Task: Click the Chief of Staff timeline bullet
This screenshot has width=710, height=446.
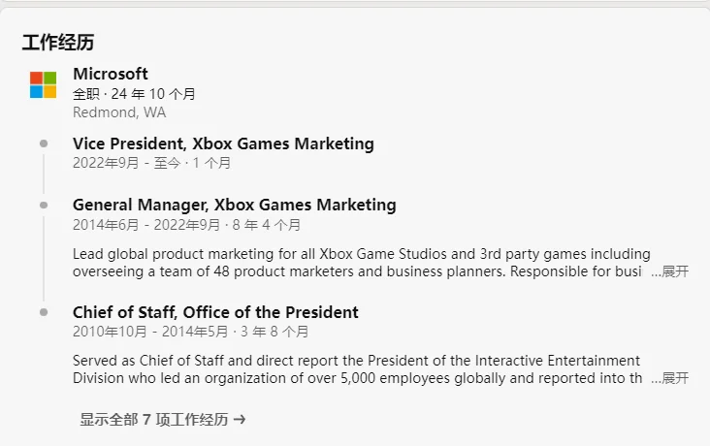Action: click(x=44, y=312)
